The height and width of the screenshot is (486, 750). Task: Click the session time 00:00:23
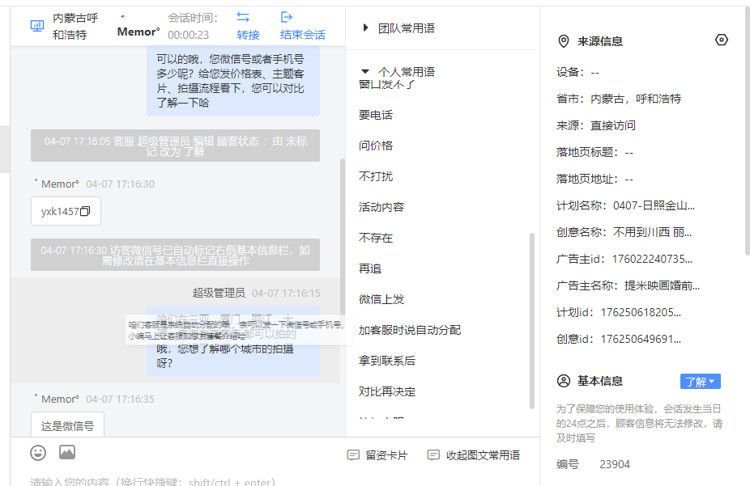click(x=188, y=35)
